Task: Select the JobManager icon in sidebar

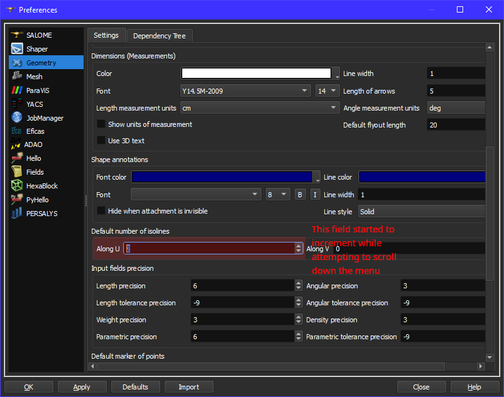Action: pyautogui.click(x=17, y=118)
